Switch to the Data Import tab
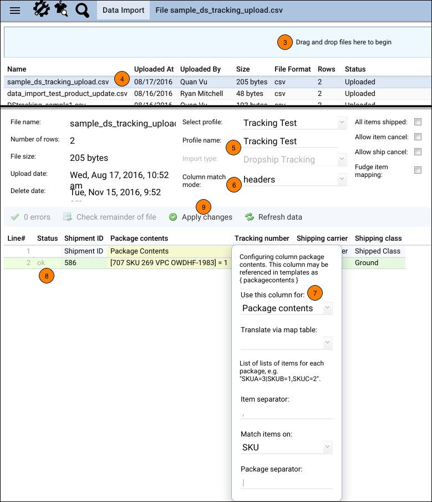Image resolution: width=432 pixels, height=502 pixels. pos(123,10)
